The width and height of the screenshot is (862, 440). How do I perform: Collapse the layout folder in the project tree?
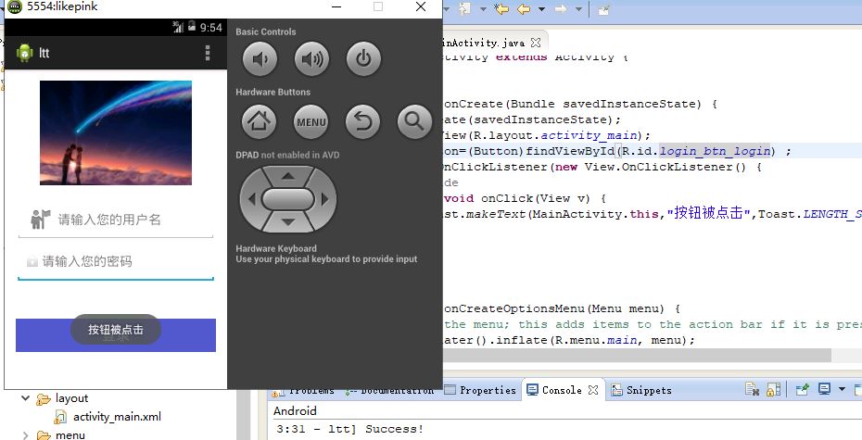tap(25, 398)
